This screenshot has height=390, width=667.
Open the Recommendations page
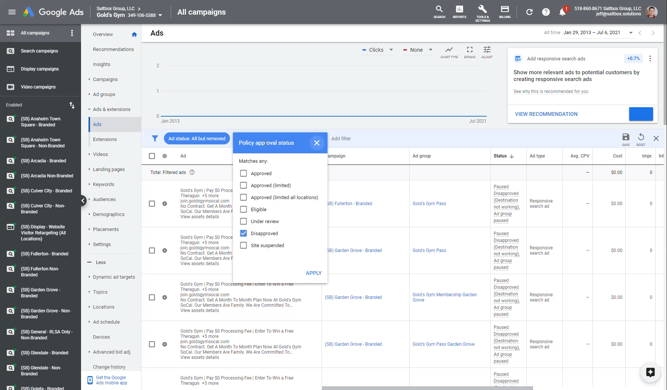(x=113, y=49)
